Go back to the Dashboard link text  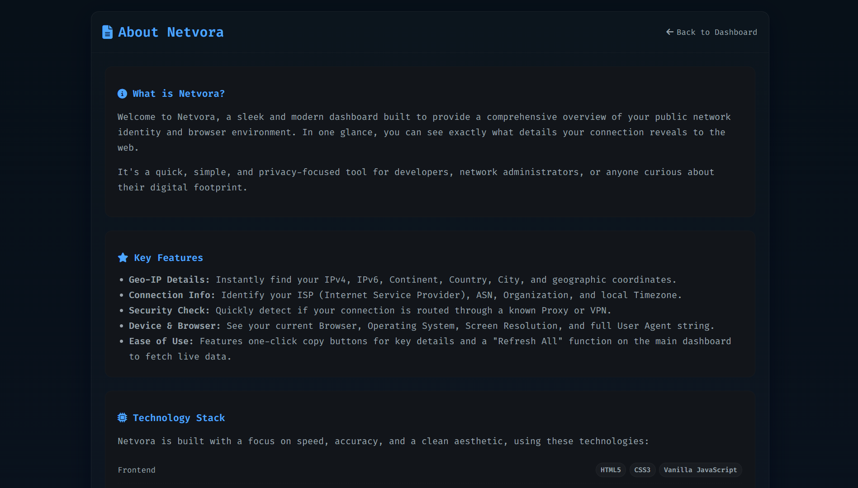pos(716,32)
